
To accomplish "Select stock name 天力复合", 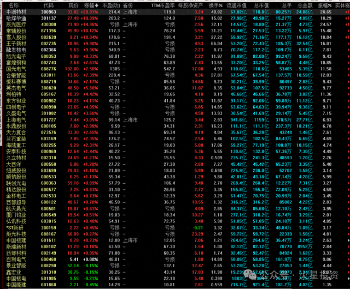I will [x=16, y=133].
